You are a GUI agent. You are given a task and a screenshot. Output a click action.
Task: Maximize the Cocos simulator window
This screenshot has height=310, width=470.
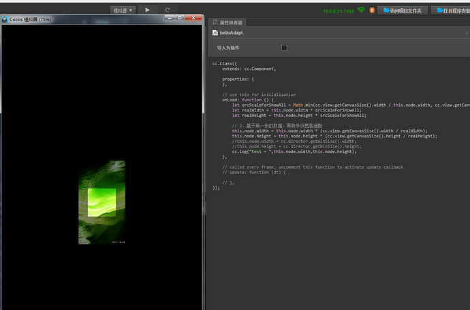point(179,18)
